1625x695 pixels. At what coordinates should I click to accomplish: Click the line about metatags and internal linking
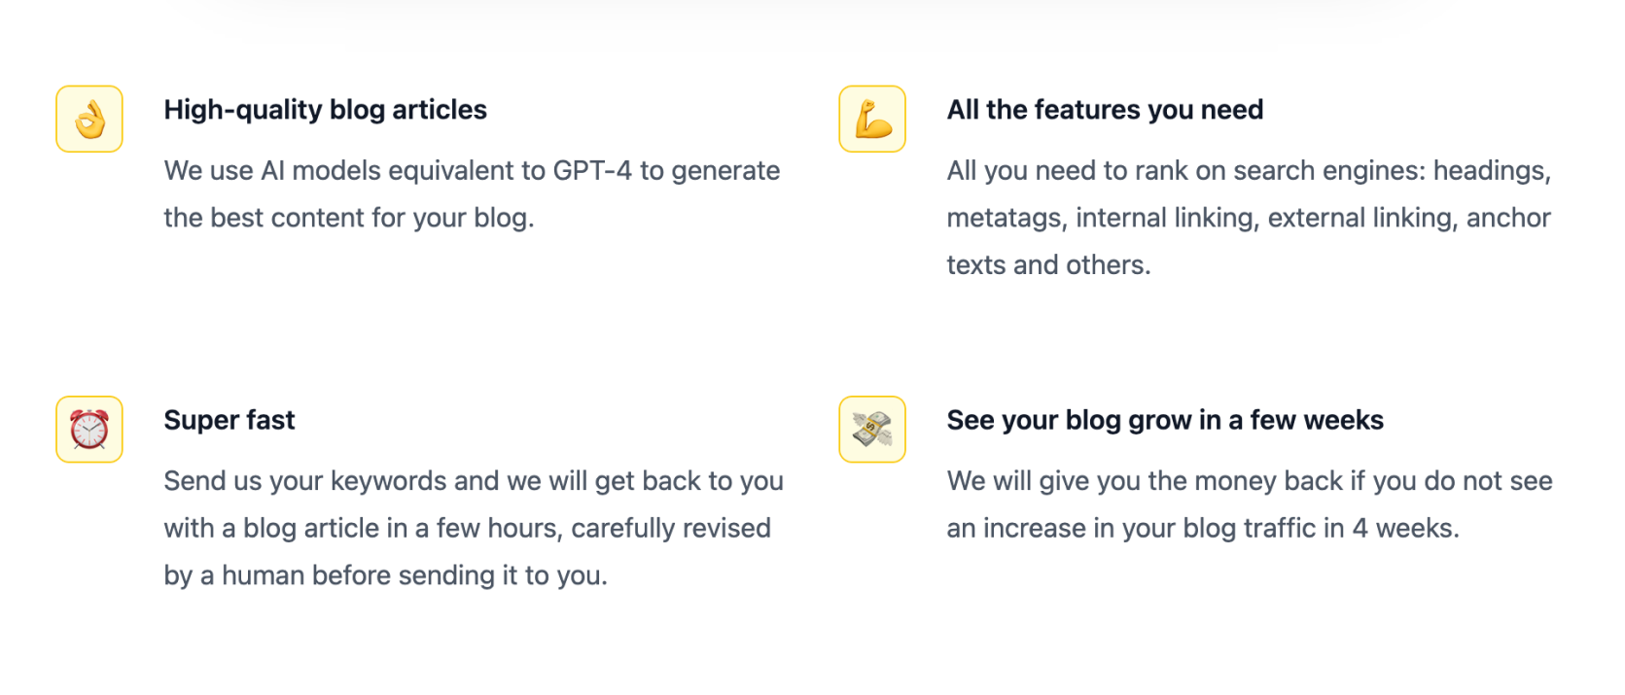[x=1249, y=218]
